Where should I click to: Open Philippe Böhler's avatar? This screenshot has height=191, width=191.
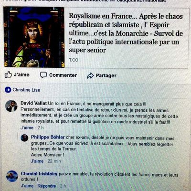point(24,138)
